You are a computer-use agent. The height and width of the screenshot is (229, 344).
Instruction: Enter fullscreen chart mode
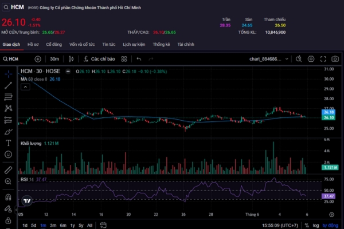[323, 59]
